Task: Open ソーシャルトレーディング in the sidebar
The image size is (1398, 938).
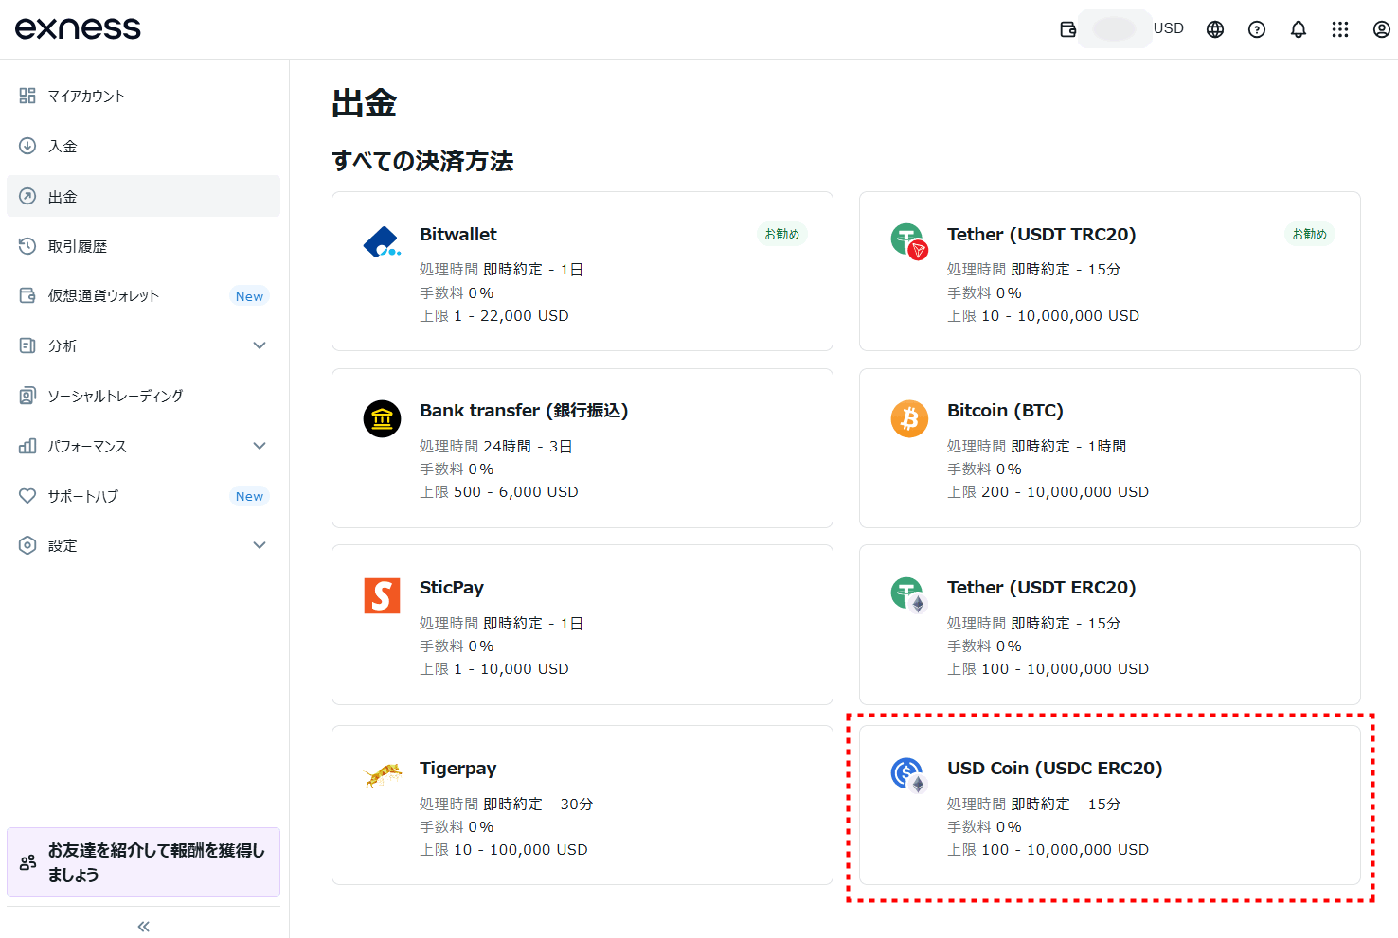Action: tap(143, 396)
